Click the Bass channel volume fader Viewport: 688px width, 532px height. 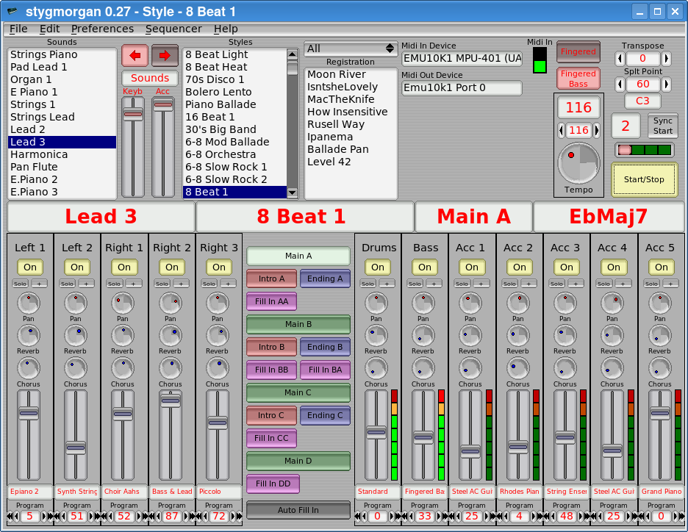coord(423,437)
